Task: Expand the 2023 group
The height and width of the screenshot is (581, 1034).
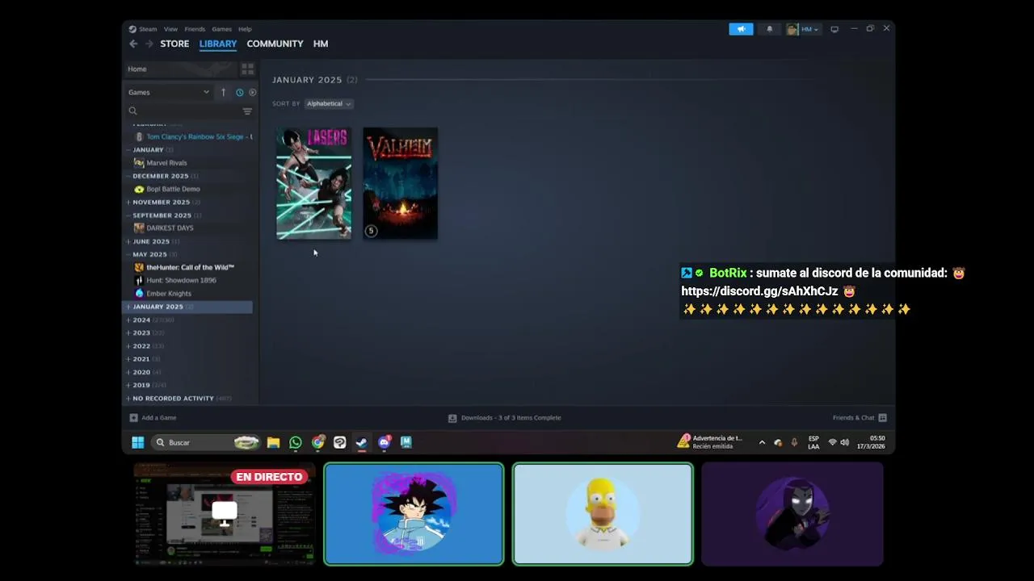Action: pos(128,332)
